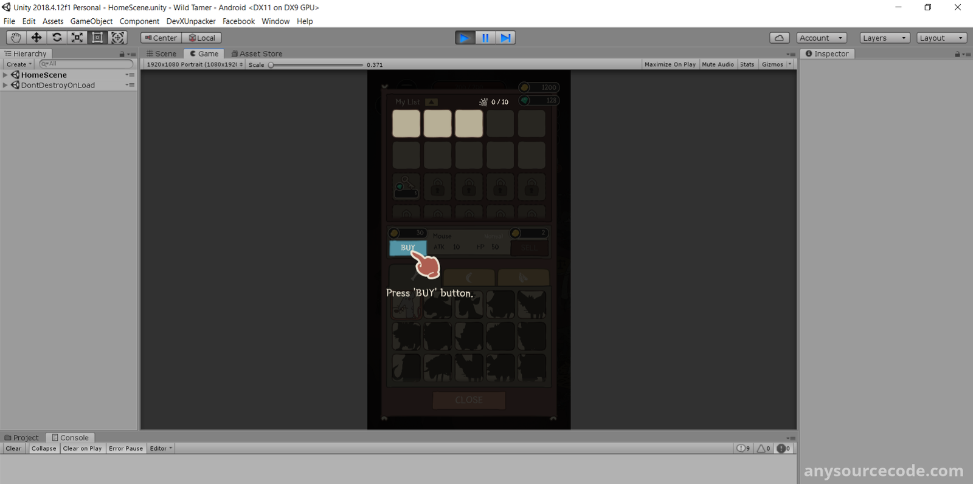Select the Rotate tool
Image resolution: width=973 pixels, height=484 pixels.
[57, 38]
